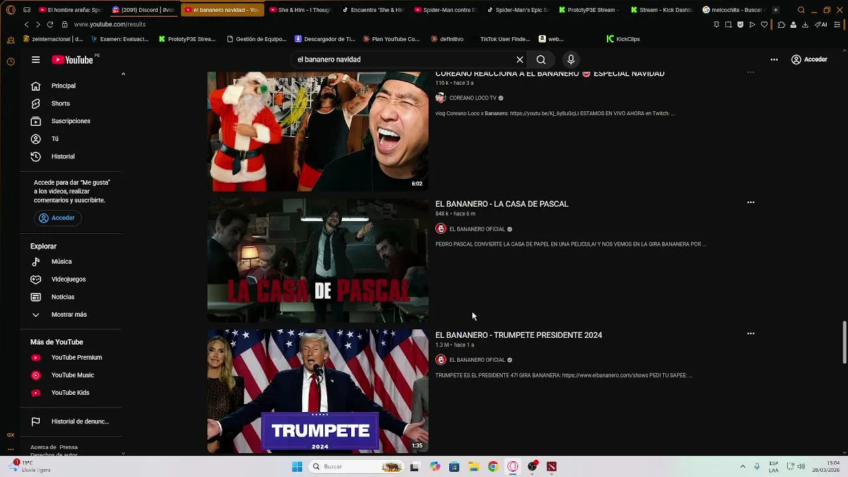Open File Explorer from the taskbar
848x477 pixels.
(474, 466)
